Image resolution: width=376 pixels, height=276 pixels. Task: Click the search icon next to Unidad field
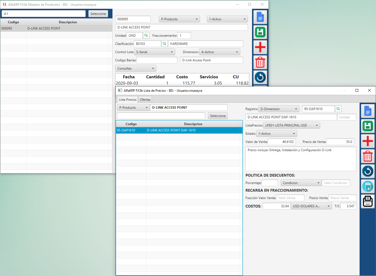[146, 35]
